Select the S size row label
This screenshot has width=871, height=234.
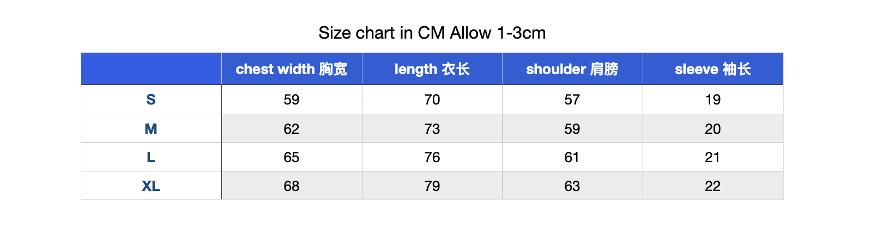[151, 100]
